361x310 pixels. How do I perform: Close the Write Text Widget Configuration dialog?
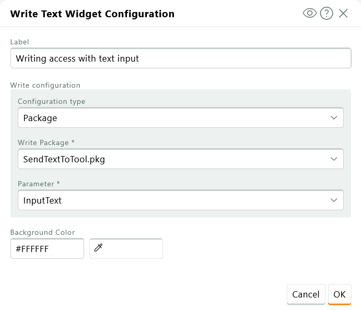[x=343, y=14]
